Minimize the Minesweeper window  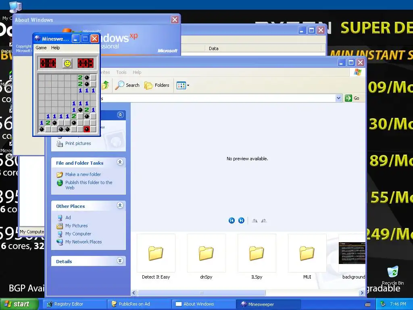pyautogui.click(x=76, y=39)
